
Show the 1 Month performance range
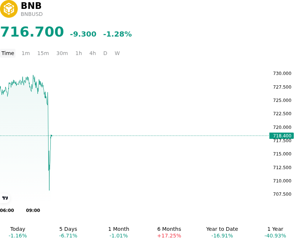tap(119, 232)
